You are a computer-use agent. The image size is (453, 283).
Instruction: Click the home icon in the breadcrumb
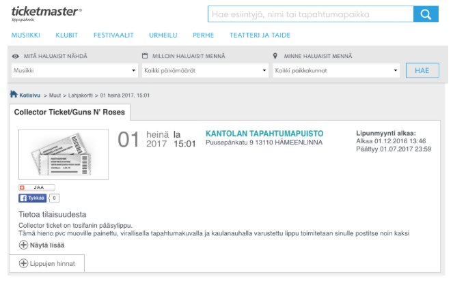click(x=14, y=94)
